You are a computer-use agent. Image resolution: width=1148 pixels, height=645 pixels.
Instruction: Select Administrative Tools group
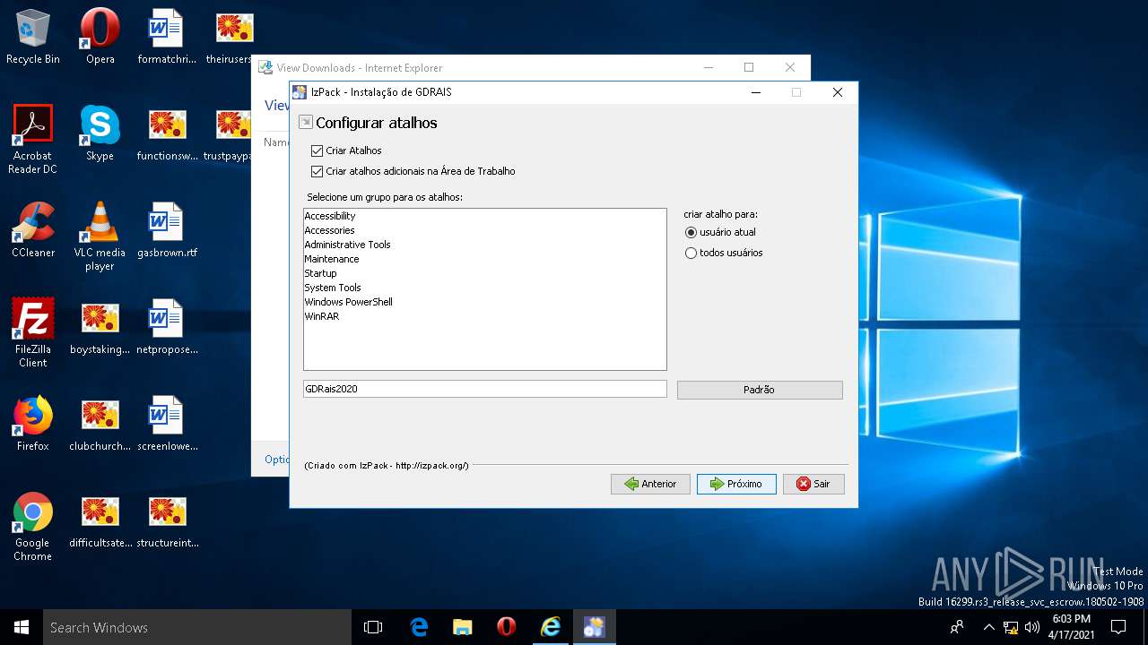[x=484, y=245]
